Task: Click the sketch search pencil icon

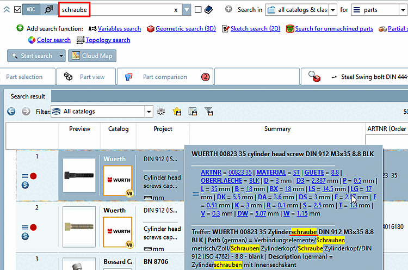Action: (225, 29)
